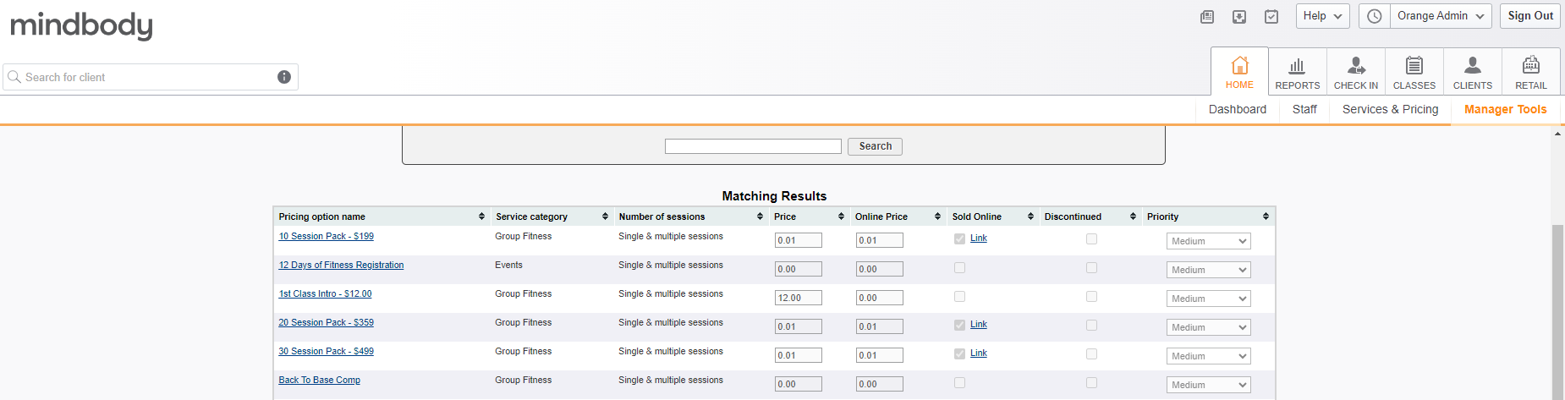This screenshot has width=1565, height=400.
Task: Open the clock icon beside Orange Admin
Action: point(1375,17)
